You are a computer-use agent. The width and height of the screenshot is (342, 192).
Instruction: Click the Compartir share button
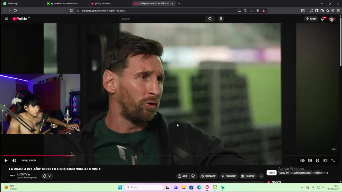pos(208,176)
